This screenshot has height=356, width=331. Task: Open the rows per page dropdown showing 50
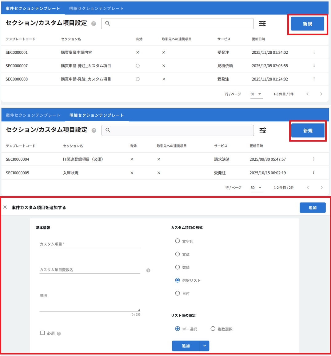[256, 94]
